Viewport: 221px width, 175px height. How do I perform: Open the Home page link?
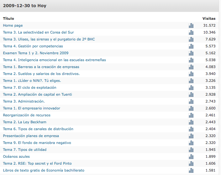[x=13, y=25]
